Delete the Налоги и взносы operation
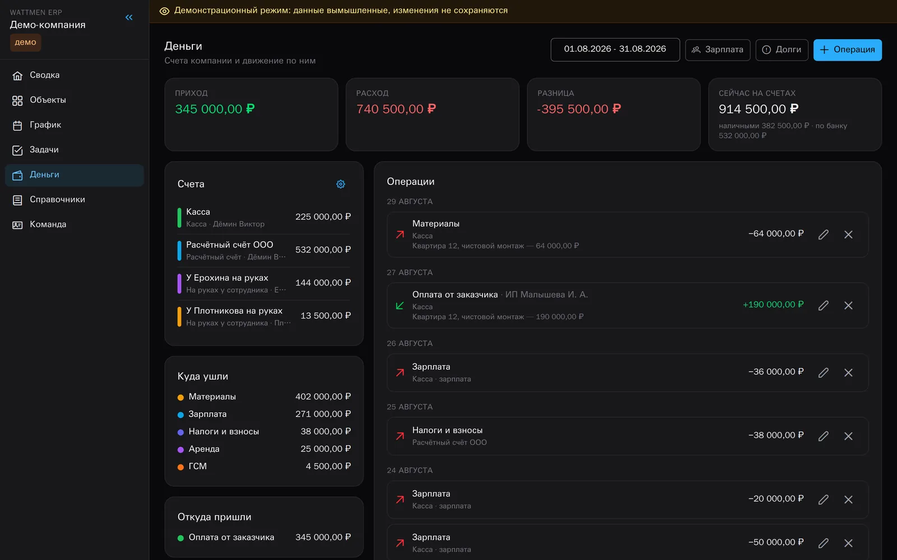The image size is (897, 560). pos(848,436)
